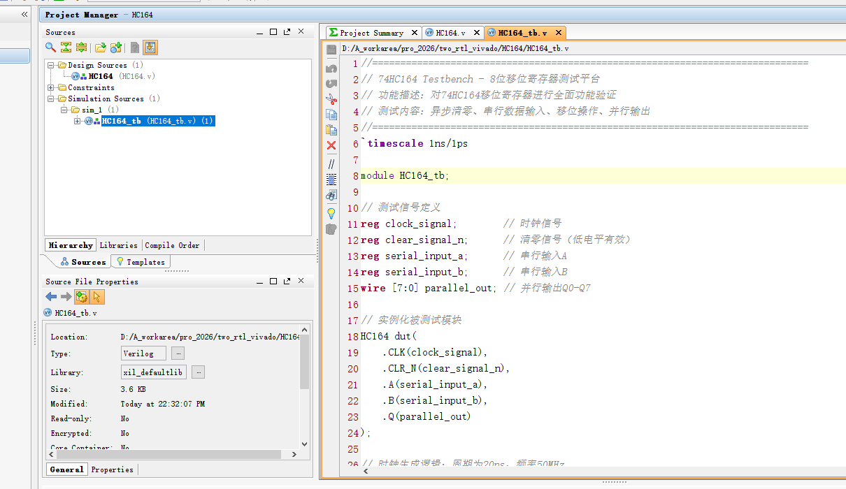846x489 pixels.
Task: Click the browse button next to Type Verilog
Action: click(x=178, y=353)
